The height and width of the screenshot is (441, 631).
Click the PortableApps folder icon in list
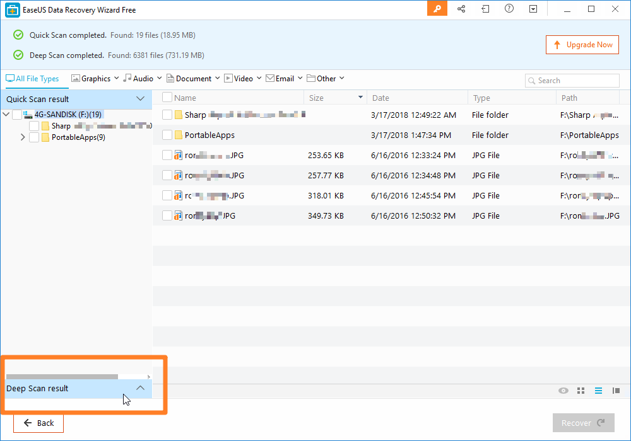pos(179,135)
